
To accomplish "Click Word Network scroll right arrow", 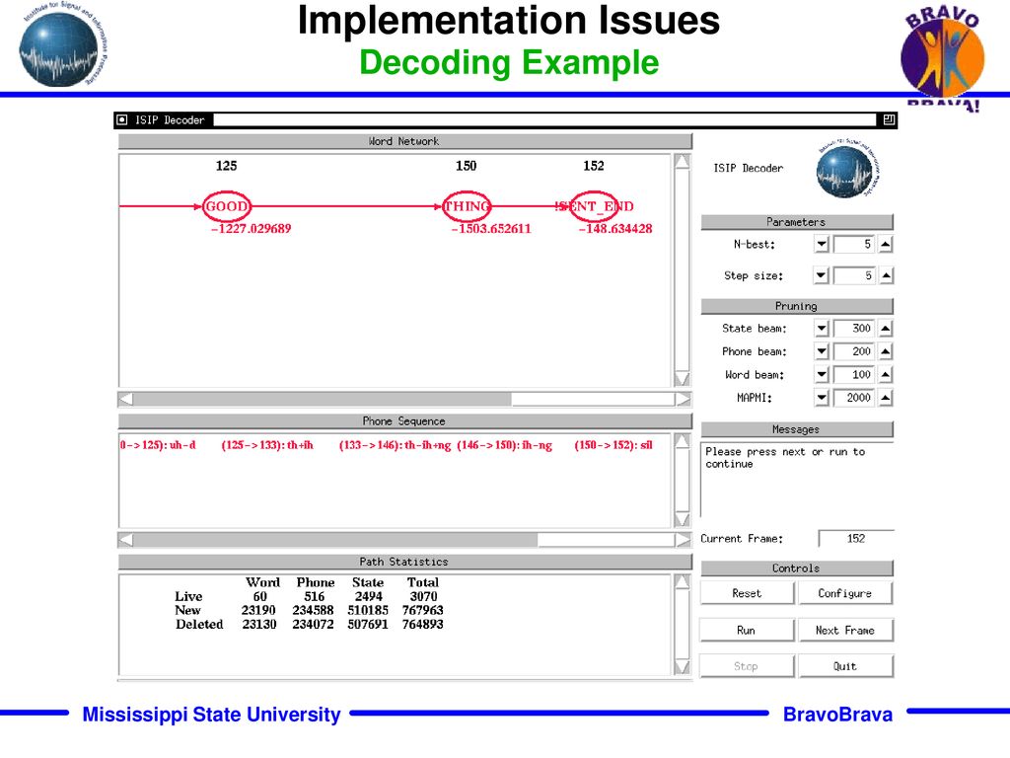I will [683, 400].
